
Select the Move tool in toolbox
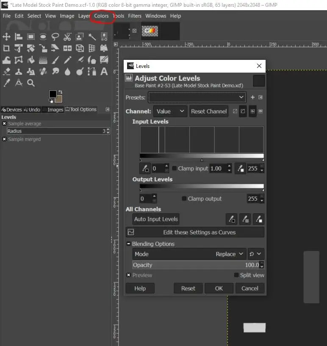tap(6, 37)
